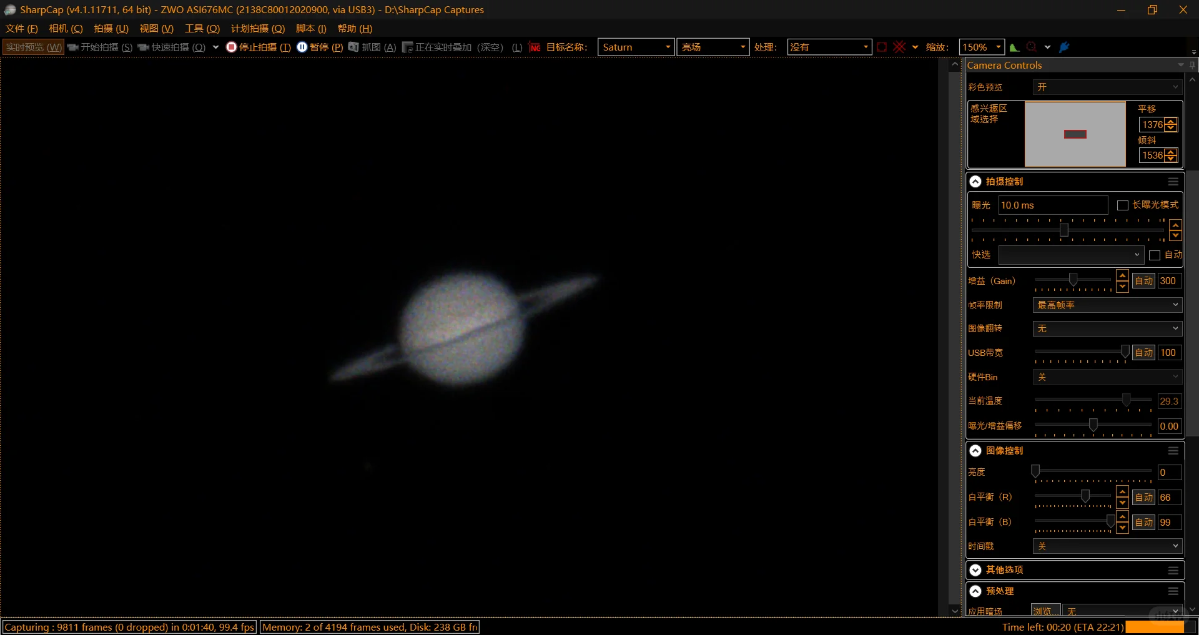The image size is (1199, 635).
Task: Decrease gain with the down arrow stepper
Action: 1122,287
